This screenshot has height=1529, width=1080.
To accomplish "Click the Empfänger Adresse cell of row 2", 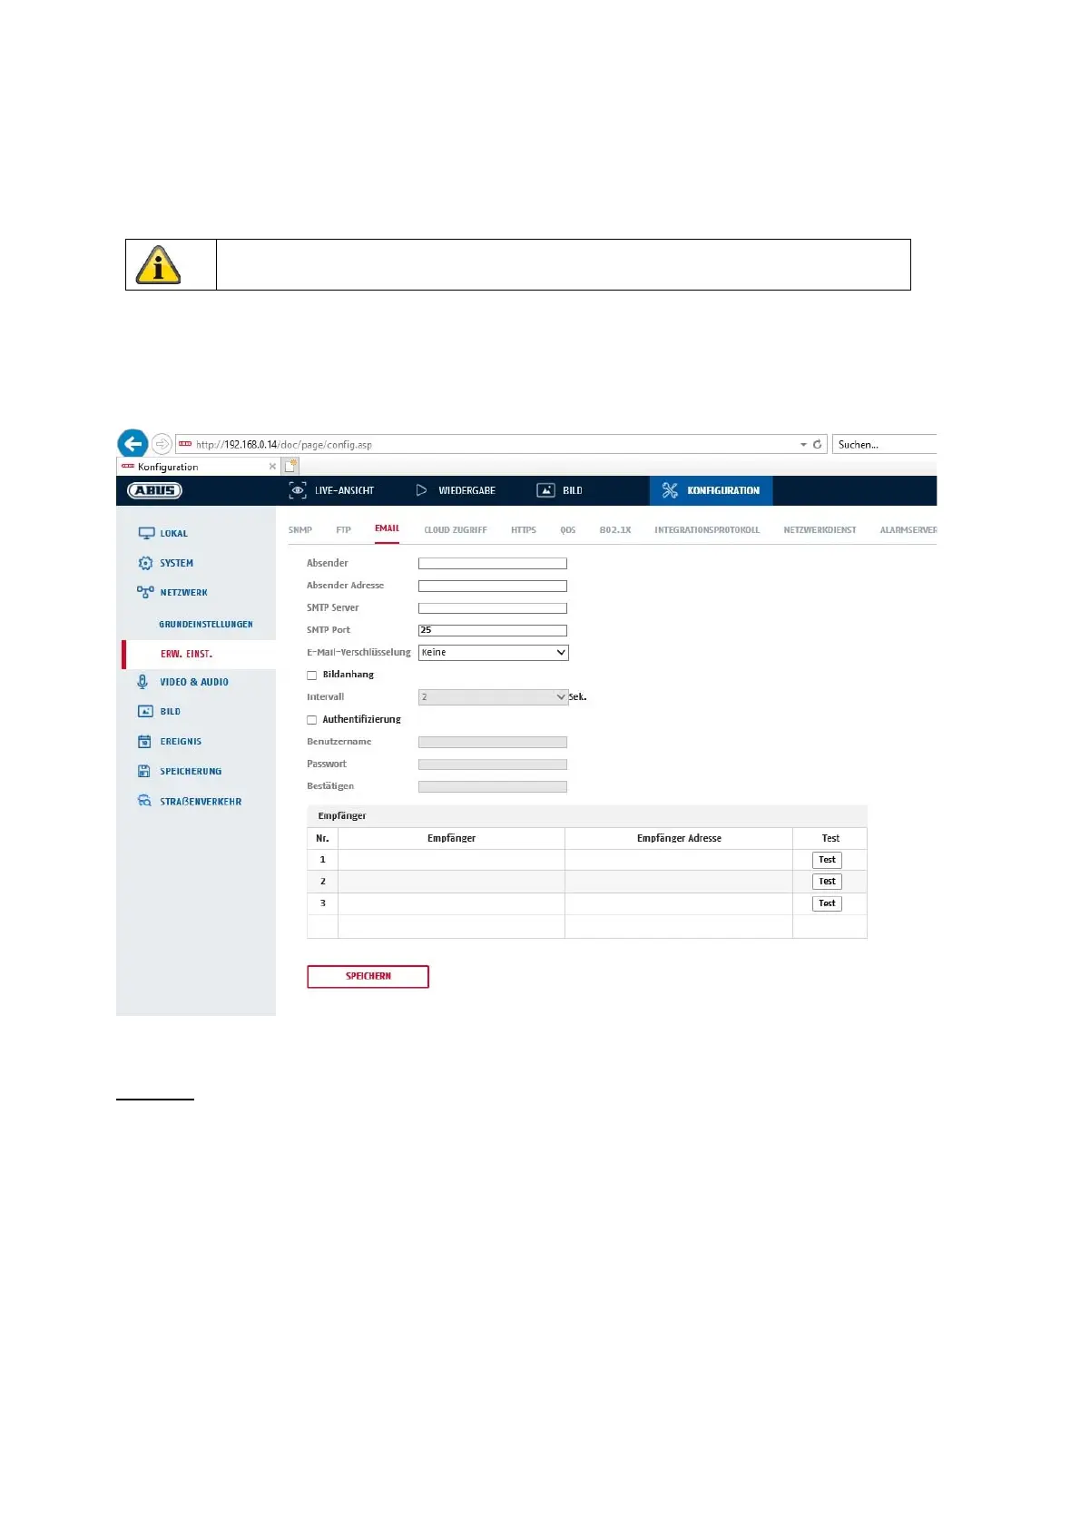I will point(679,882).
